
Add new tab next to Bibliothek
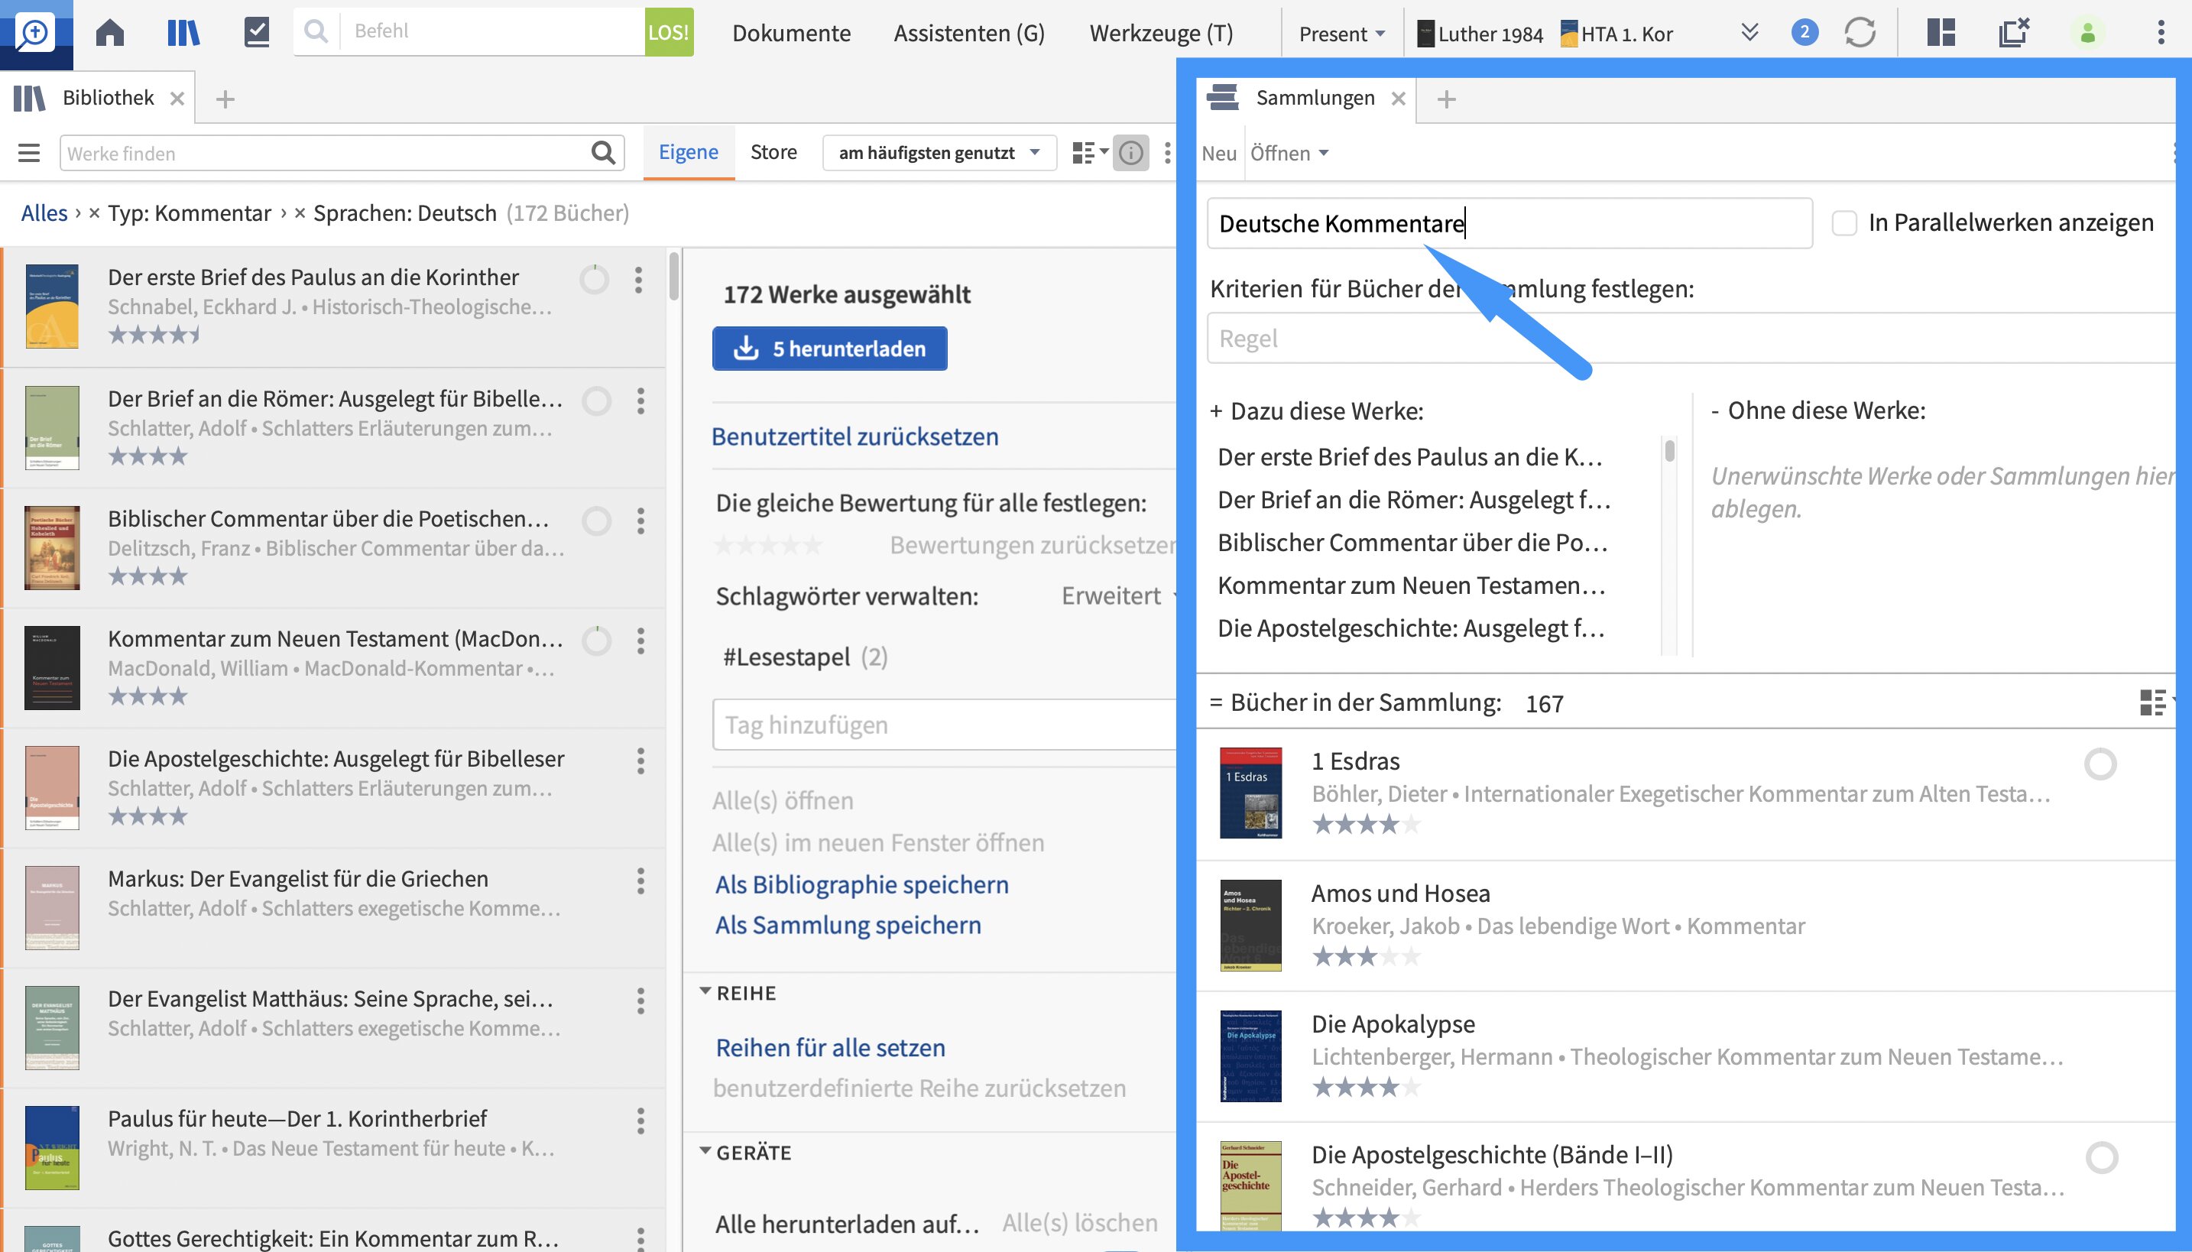[x=225, y=99]
